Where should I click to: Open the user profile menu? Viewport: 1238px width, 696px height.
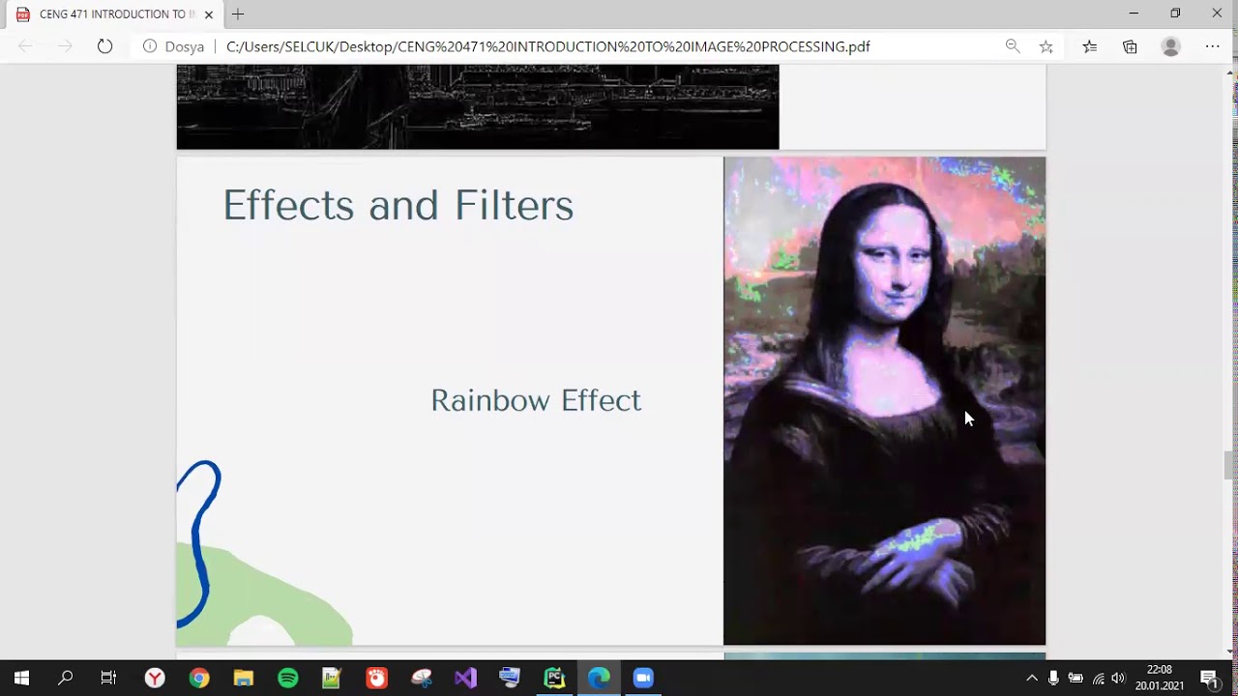tap(1171, 46)
